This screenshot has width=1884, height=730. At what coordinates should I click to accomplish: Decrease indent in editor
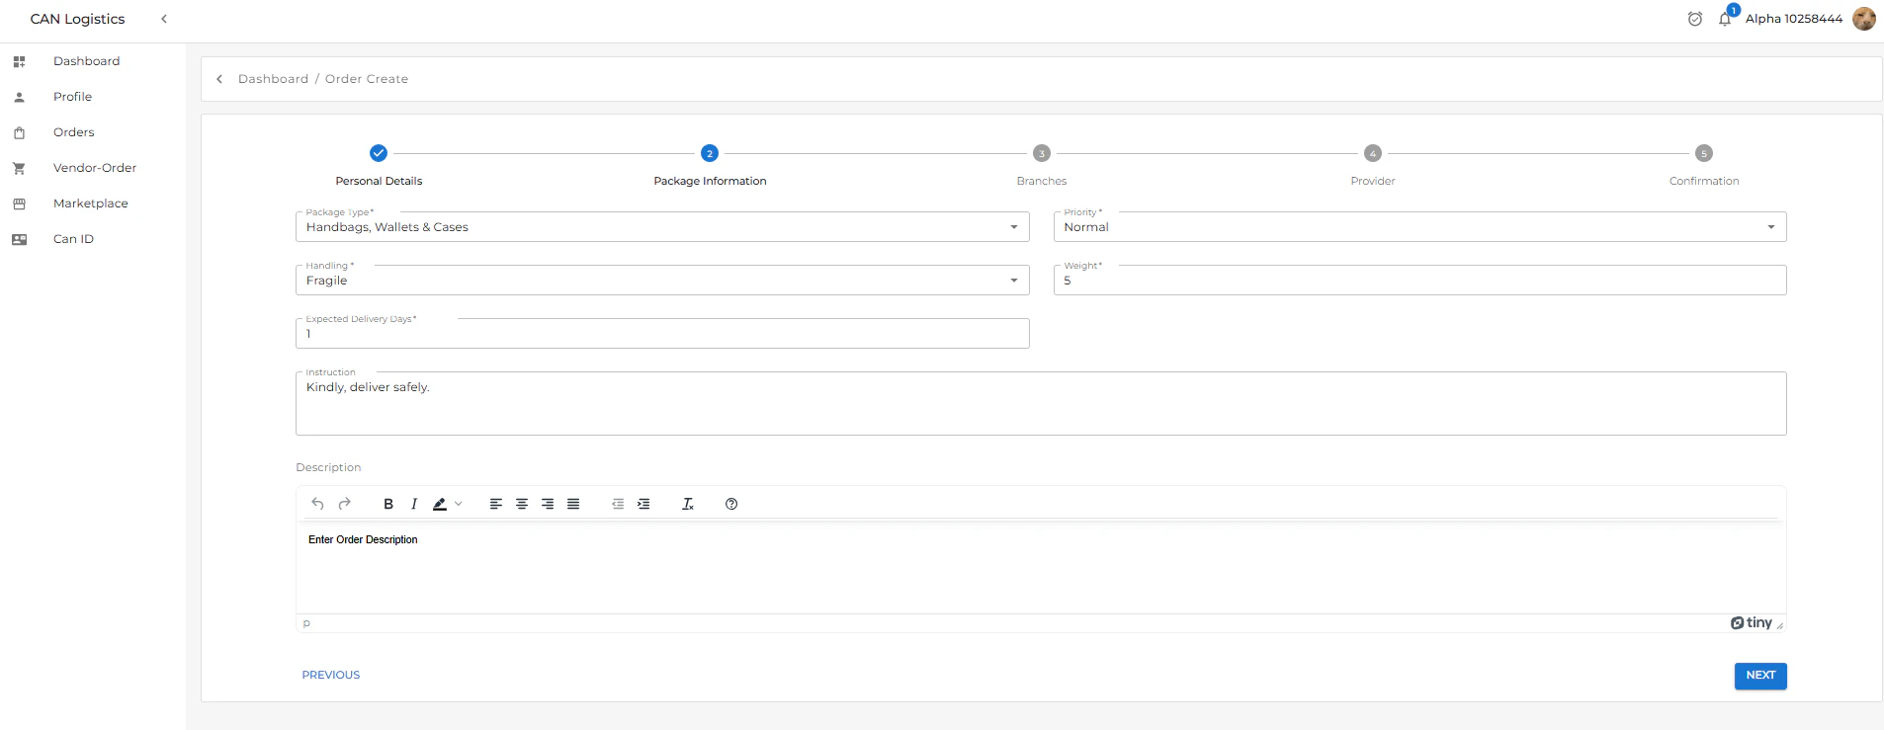coord(618,504)
